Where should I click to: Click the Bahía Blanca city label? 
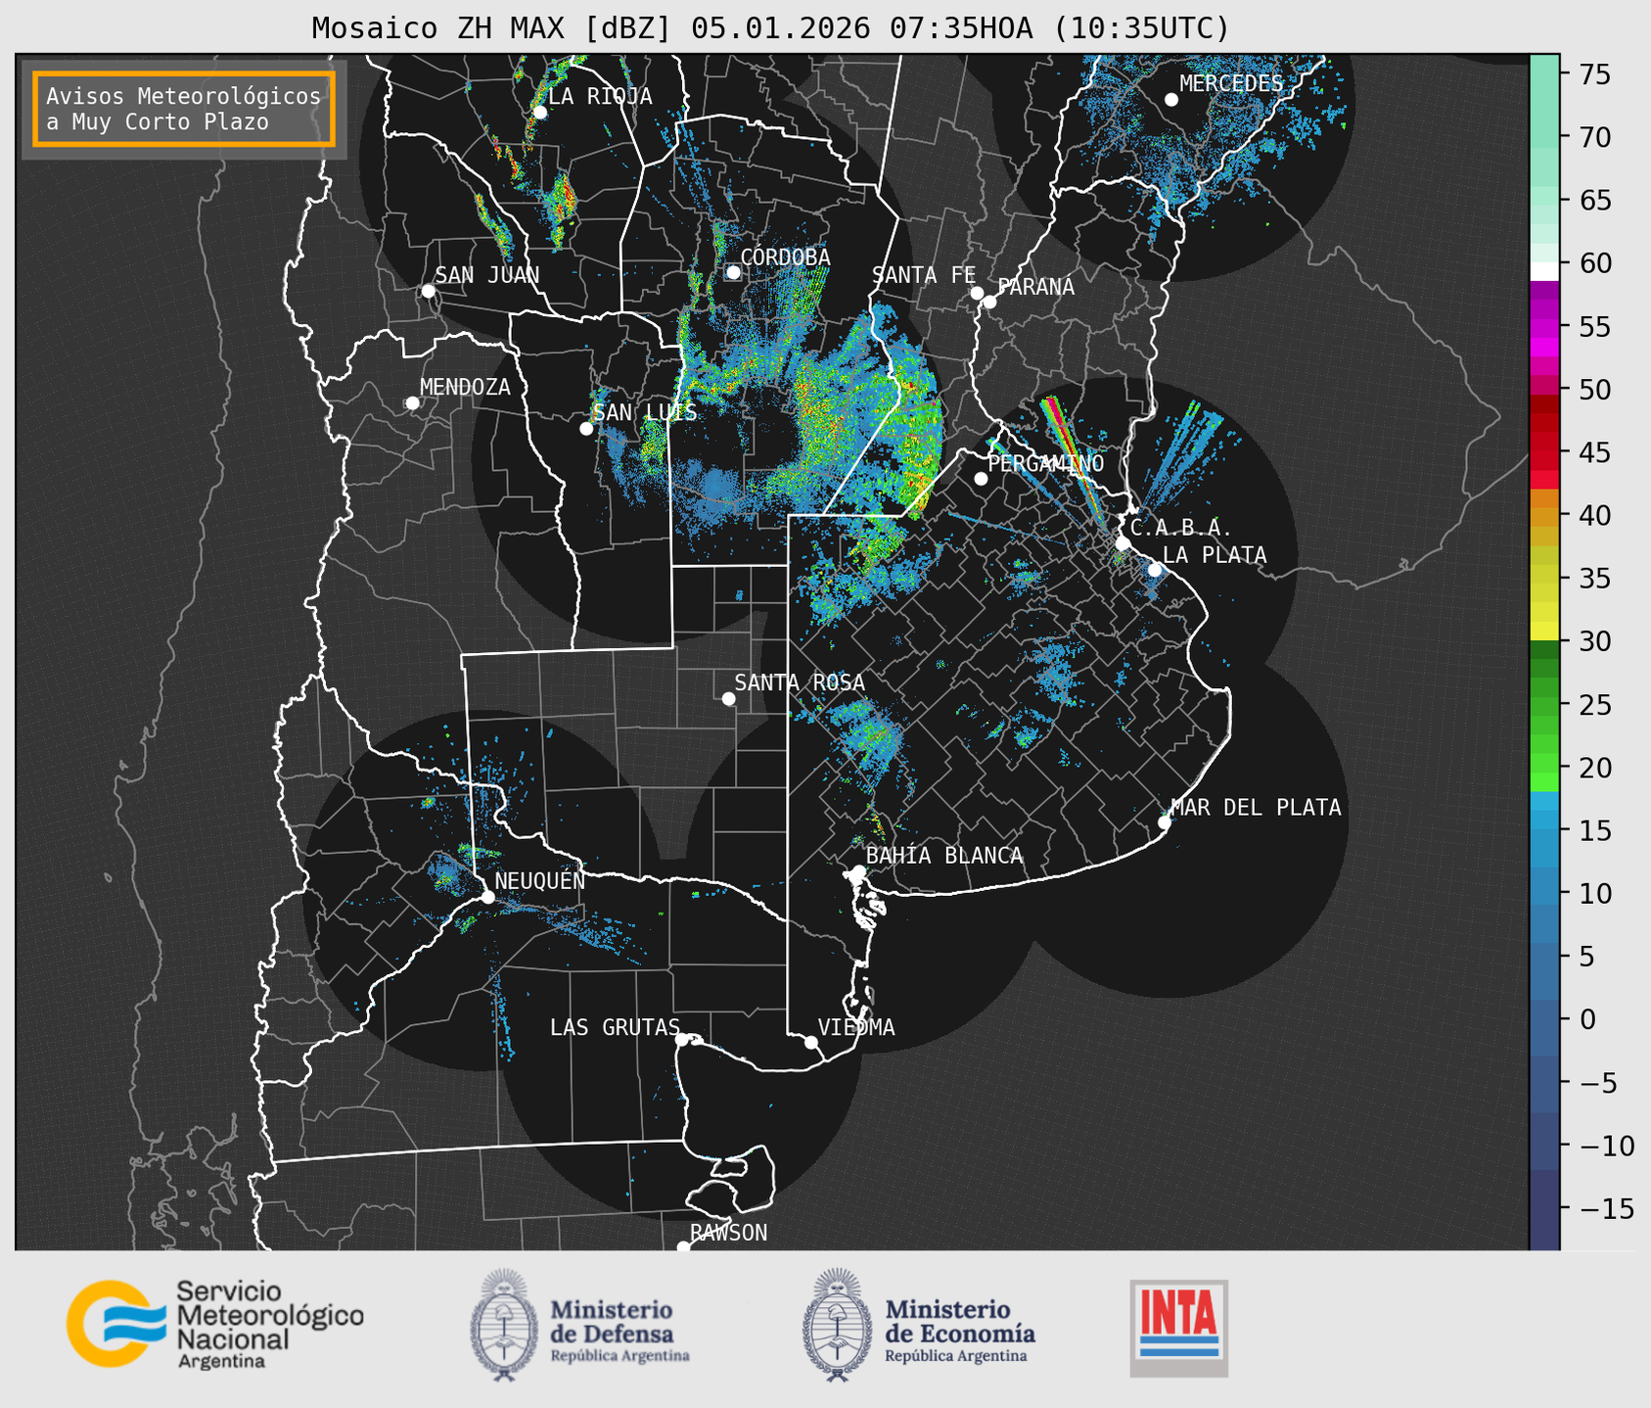click(943, 856)
